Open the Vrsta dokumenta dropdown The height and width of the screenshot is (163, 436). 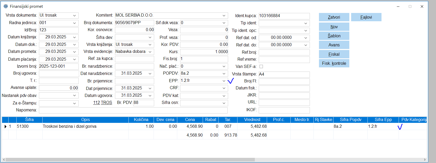(74, 16)
